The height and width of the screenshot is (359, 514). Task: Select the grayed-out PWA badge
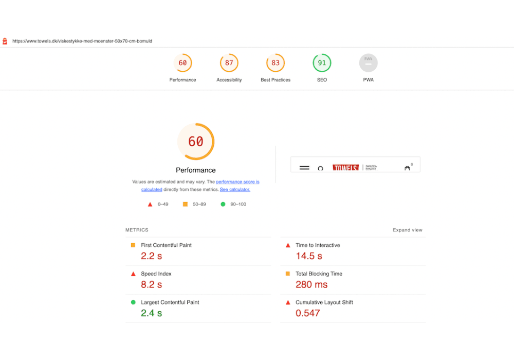(x=369, y=63)
